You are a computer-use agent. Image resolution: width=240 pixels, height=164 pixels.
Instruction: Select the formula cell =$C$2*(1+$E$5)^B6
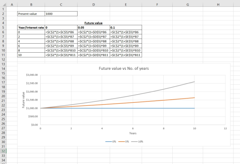(x=126, y=32)
